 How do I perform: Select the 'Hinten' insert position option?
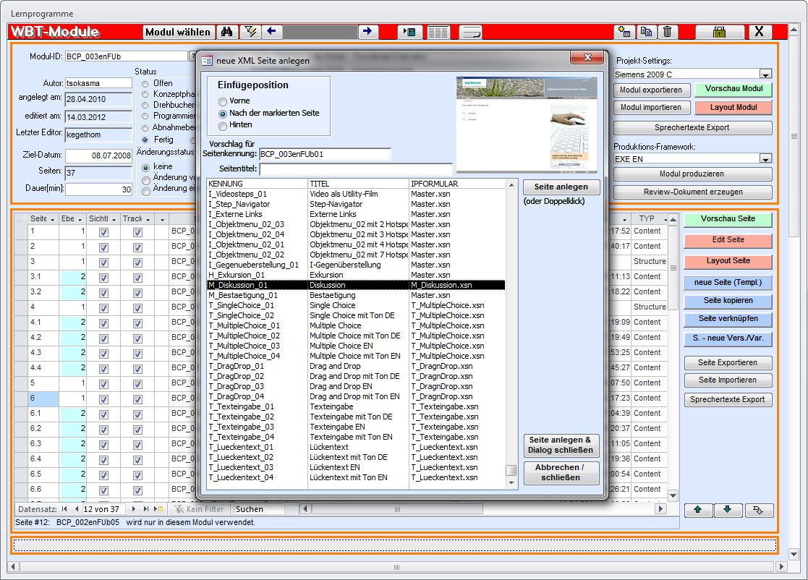223,125
